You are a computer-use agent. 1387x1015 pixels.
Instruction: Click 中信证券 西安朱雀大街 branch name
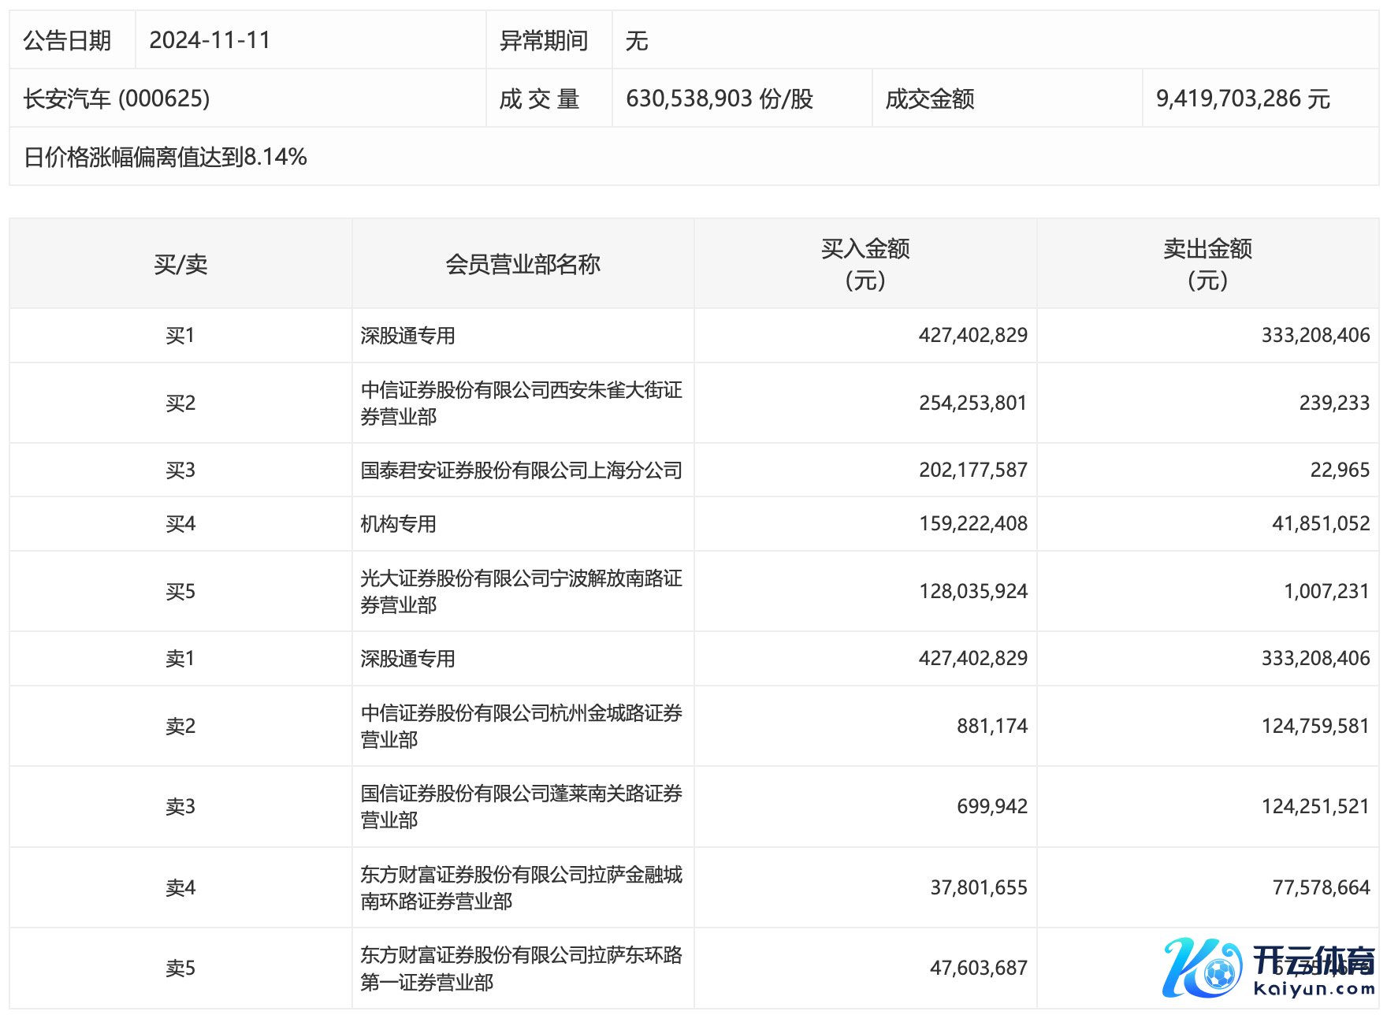pyautogui.click(x=521, y=403)
